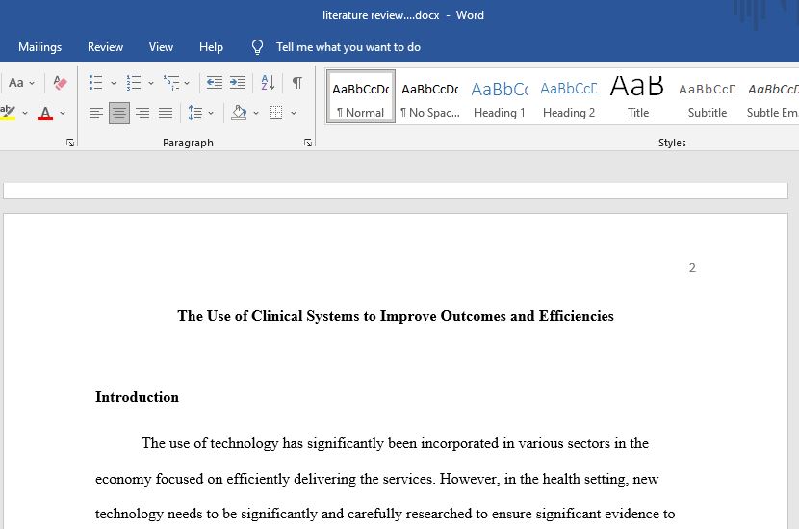
Task: Click the line starting 'technology needs to be significantly'
Action: coord(385,514)
